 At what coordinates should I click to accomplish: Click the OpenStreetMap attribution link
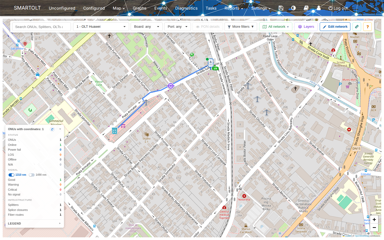(x=362, y=236)
